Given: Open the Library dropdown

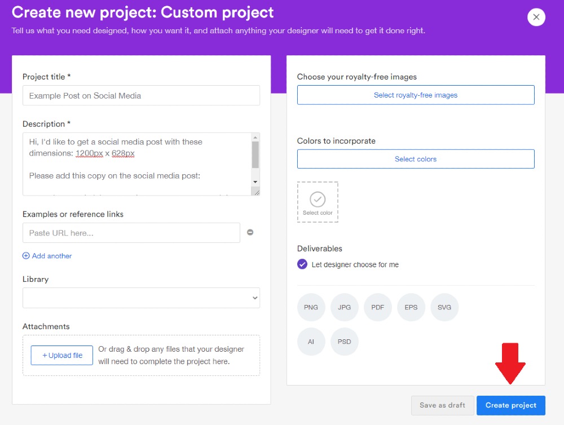Looking at the screenshot, I should 141,298.
